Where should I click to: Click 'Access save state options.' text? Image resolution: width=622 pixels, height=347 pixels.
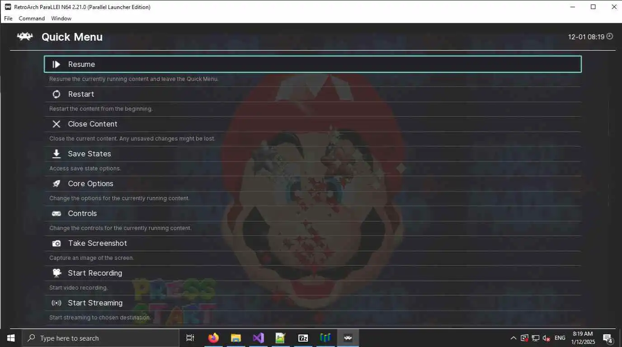tap(85, 168)
